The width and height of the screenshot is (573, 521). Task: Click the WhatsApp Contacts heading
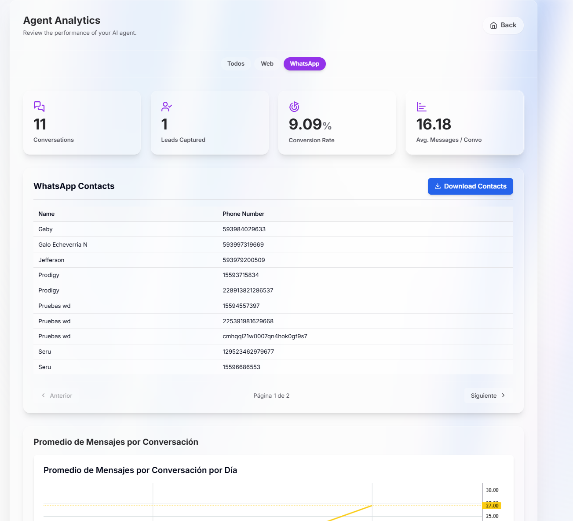74,186
